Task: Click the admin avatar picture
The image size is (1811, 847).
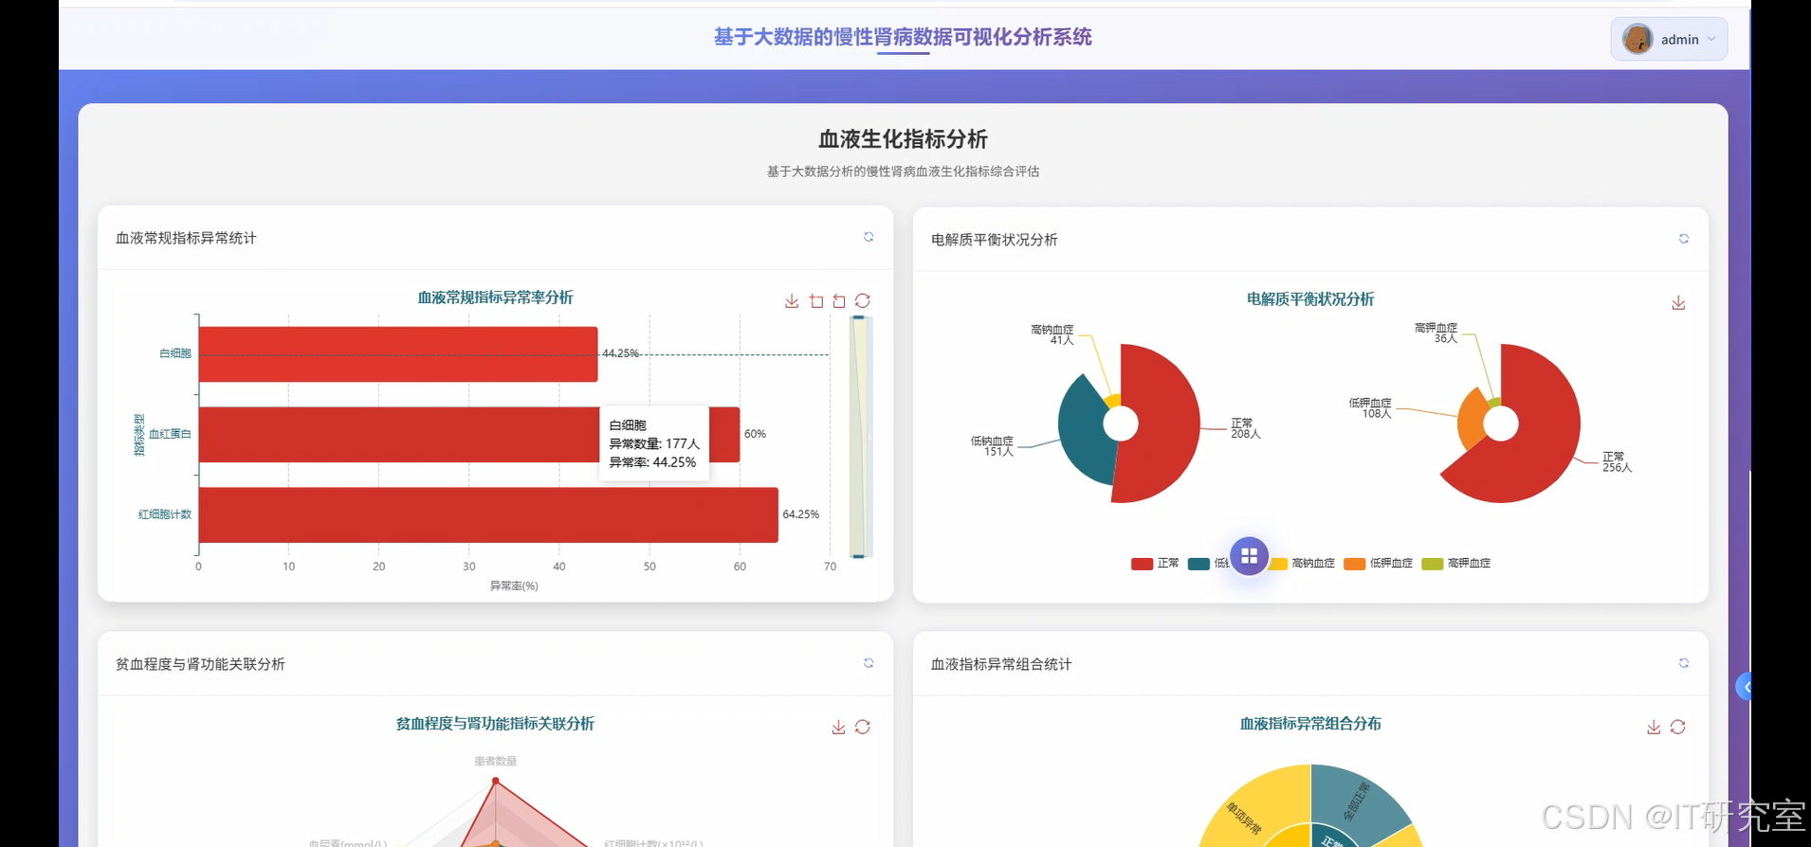Action: 1637,39
